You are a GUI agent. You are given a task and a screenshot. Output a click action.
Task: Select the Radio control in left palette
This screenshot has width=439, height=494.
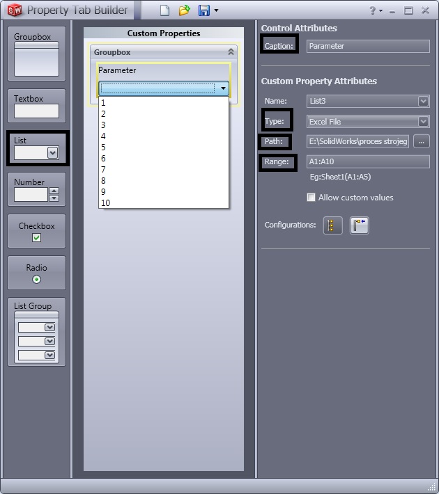tap(37, 273)
